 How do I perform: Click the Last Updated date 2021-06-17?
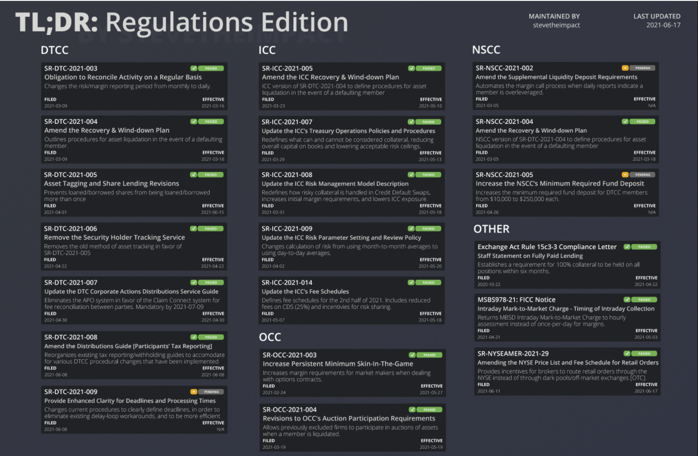[x=663, y=25]
